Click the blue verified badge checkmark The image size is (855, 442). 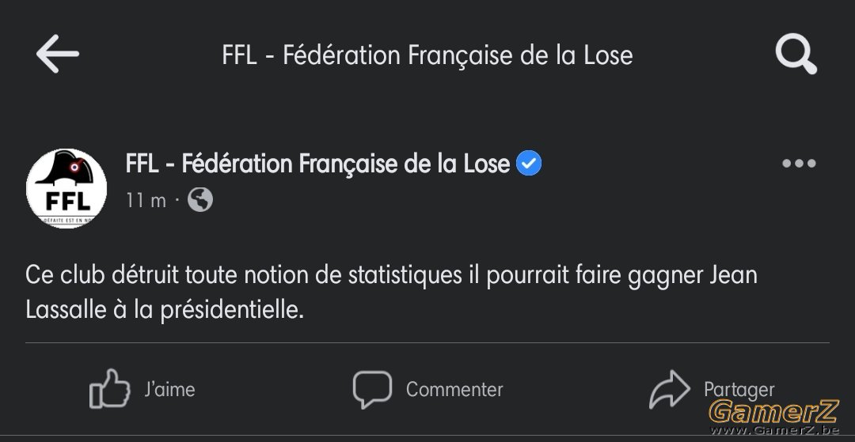[x=528, y=164]
